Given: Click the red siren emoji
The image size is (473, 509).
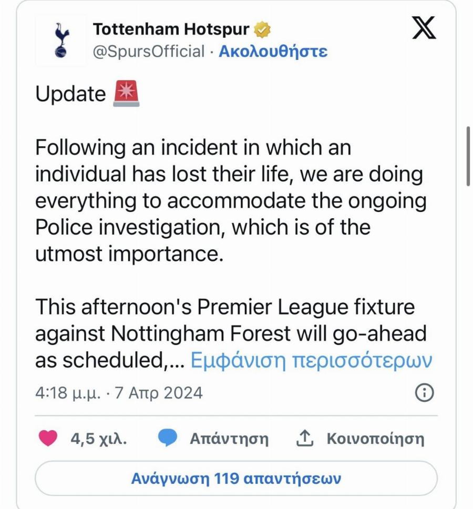Looking at the screenshot, I should point(127,95).
